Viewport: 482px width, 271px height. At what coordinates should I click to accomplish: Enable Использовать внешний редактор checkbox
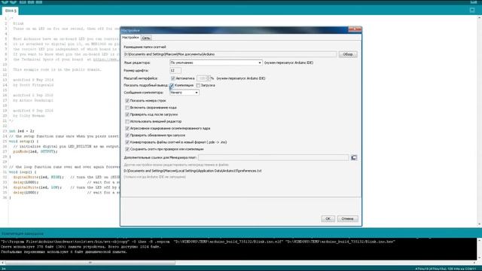[x=127, y=122]
